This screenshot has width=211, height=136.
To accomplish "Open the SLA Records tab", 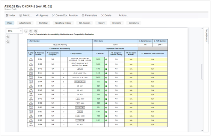I will click(84, 23).
